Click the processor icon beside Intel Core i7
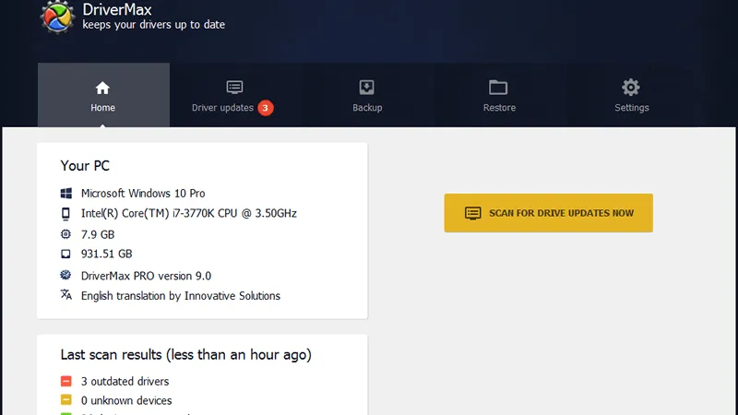The image size is (738, 415). (x=66, y=214)
